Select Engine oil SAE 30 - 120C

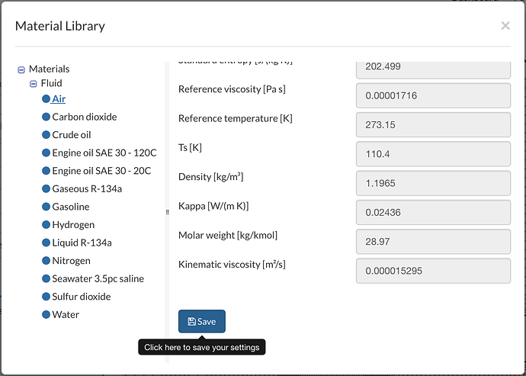pos(101,153)
